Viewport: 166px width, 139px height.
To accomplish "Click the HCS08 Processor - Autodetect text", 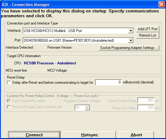I will tap(50, 63).
